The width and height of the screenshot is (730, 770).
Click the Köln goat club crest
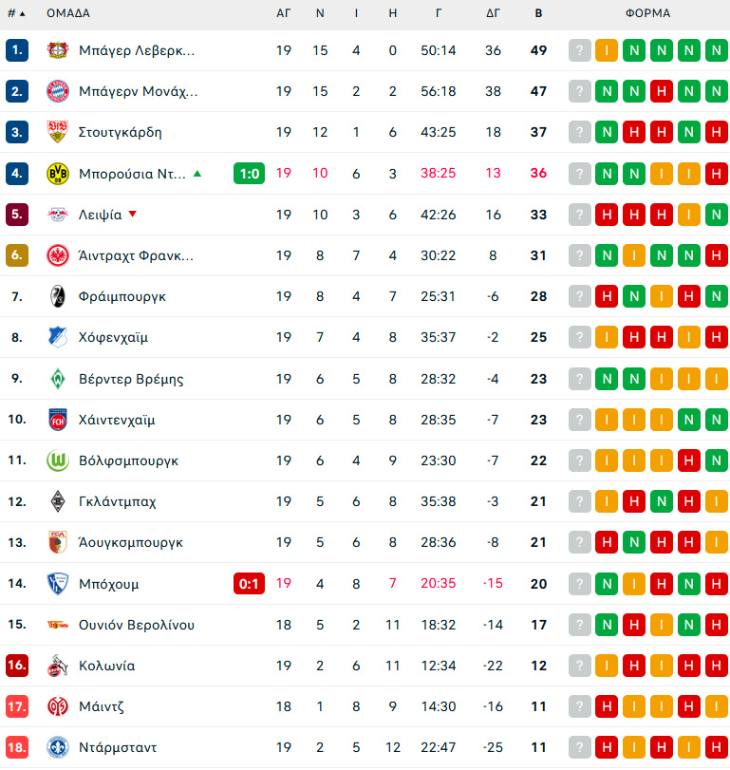tap(58, 666)
